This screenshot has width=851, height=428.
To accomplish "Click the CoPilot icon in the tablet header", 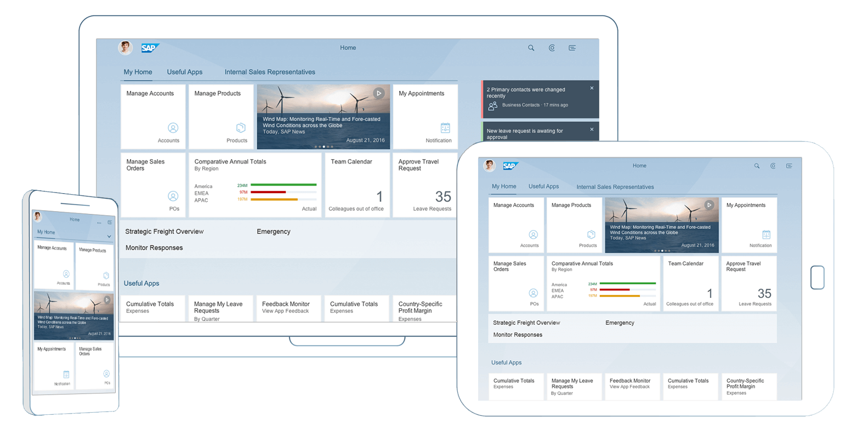I will point(773,166).
